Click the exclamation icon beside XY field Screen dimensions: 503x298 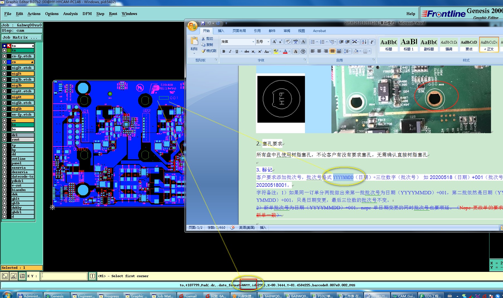coord(92,276)
